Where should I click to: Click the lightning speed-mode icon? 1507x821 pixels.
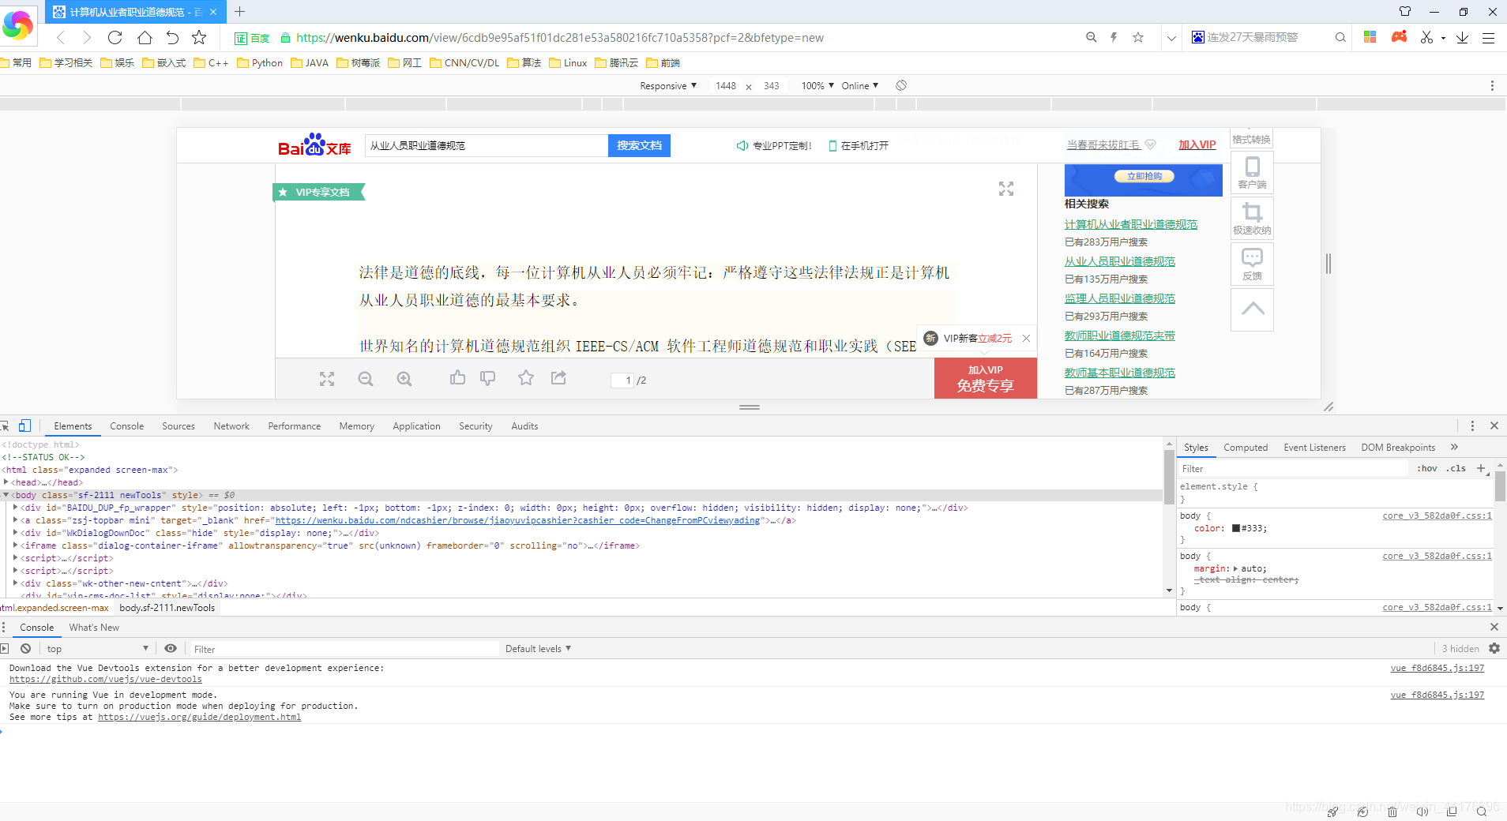tap(1114, 37)
